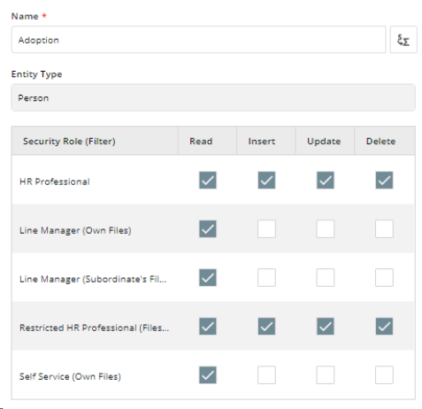Enable Update for Line Manager Subordinate's Files
422x409 pixels.
click(325, 277)
